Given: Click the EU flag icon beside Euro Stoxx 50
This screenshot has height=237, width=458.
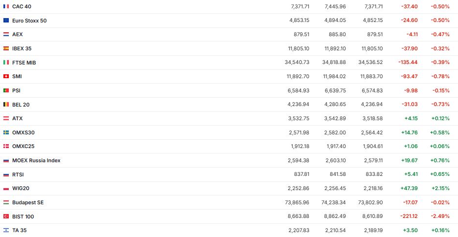Looking at the screenshot, I should coord(6,21).
